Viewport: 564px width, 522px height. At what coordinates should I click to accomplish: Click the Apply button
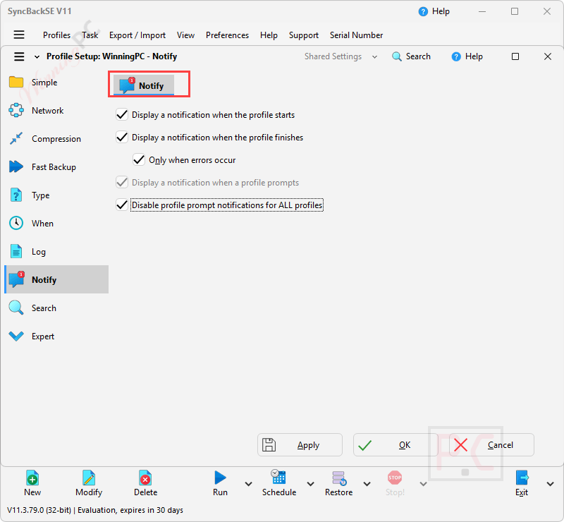300,445
